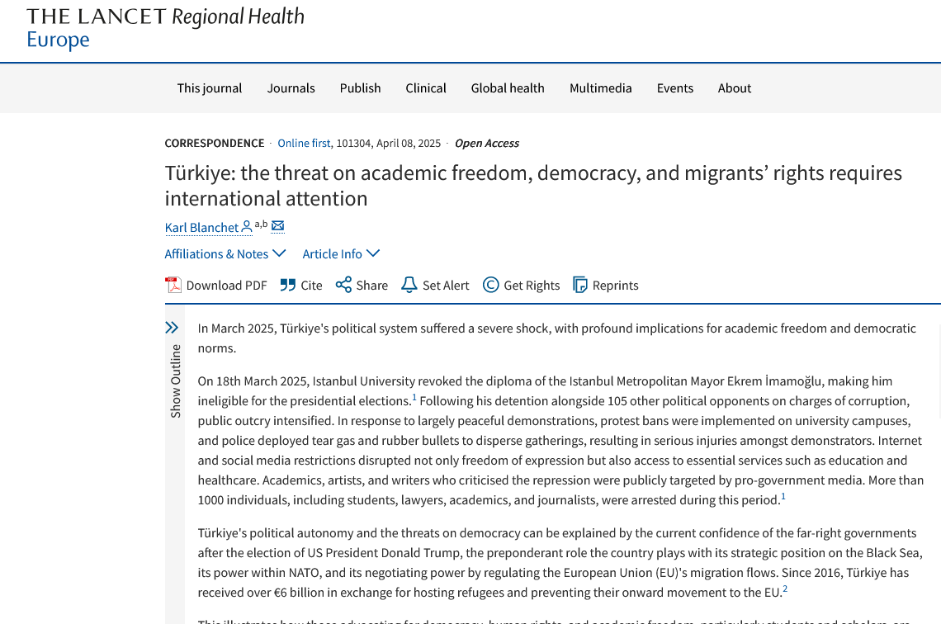Open Clinical menu
Image resolution: width=941 pixels, height=624 pixels.
tap(426, 88)
